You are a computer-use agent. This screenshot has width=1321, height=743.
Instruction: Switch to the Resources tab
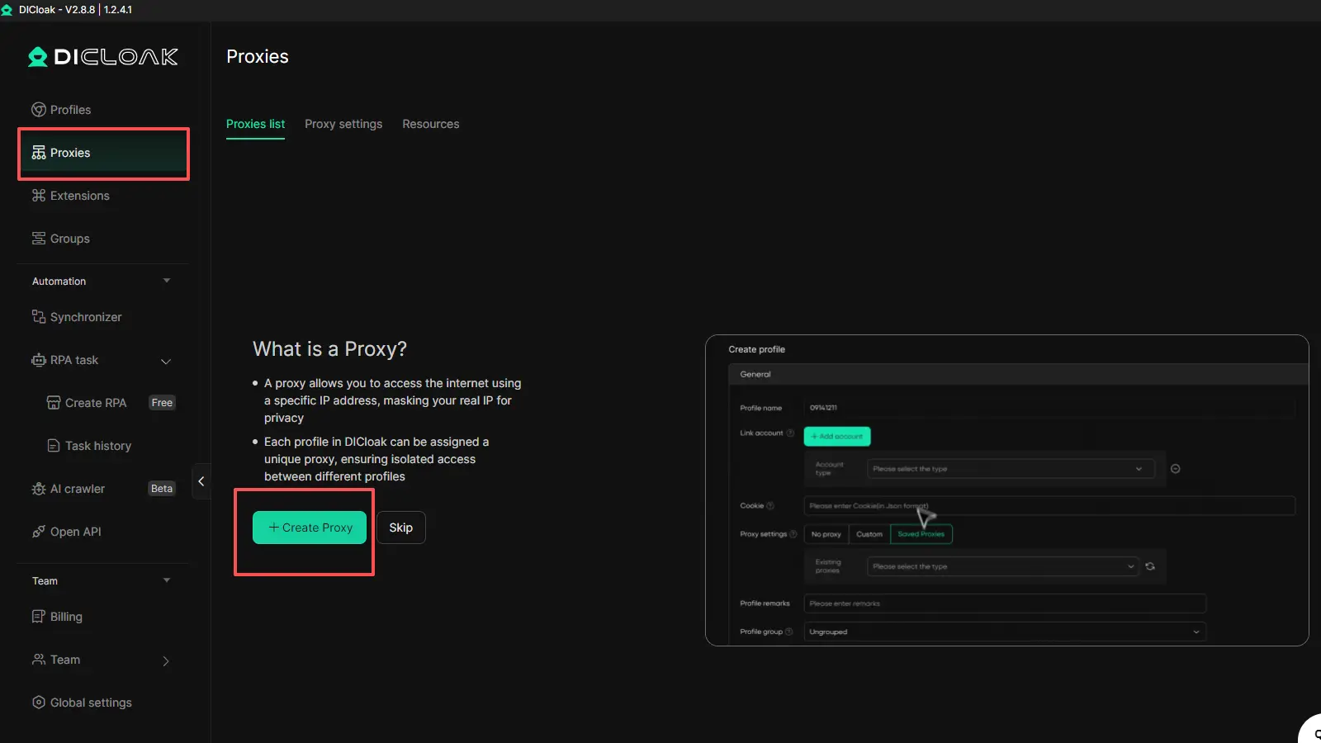[x=430, y=124]
